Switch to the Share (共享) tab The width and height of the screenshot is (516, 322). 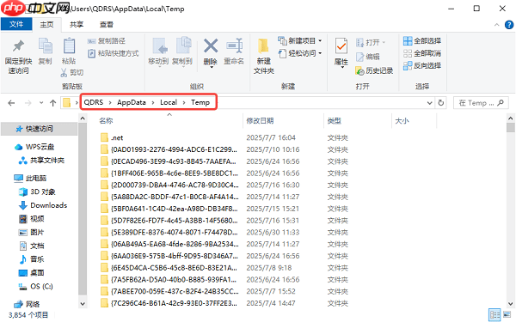point(77,25)
